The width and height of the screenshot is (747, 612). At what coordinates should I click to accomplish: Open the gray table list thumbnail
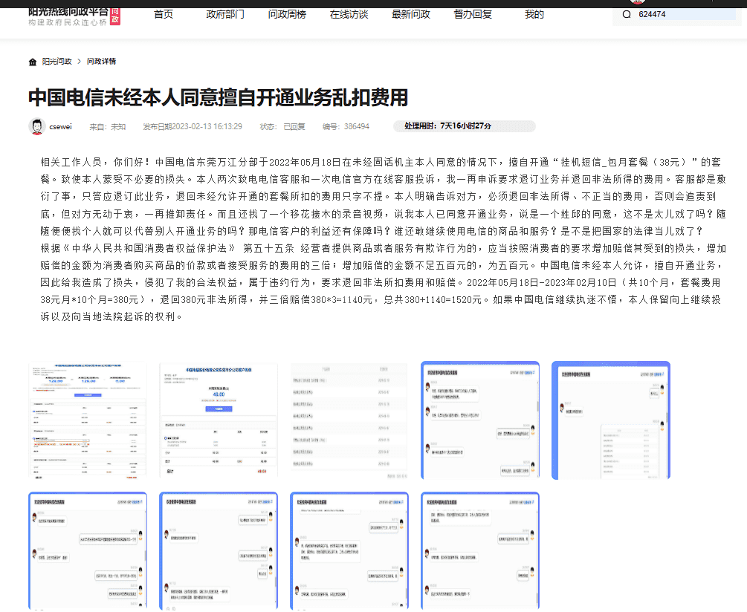[349, 420]
